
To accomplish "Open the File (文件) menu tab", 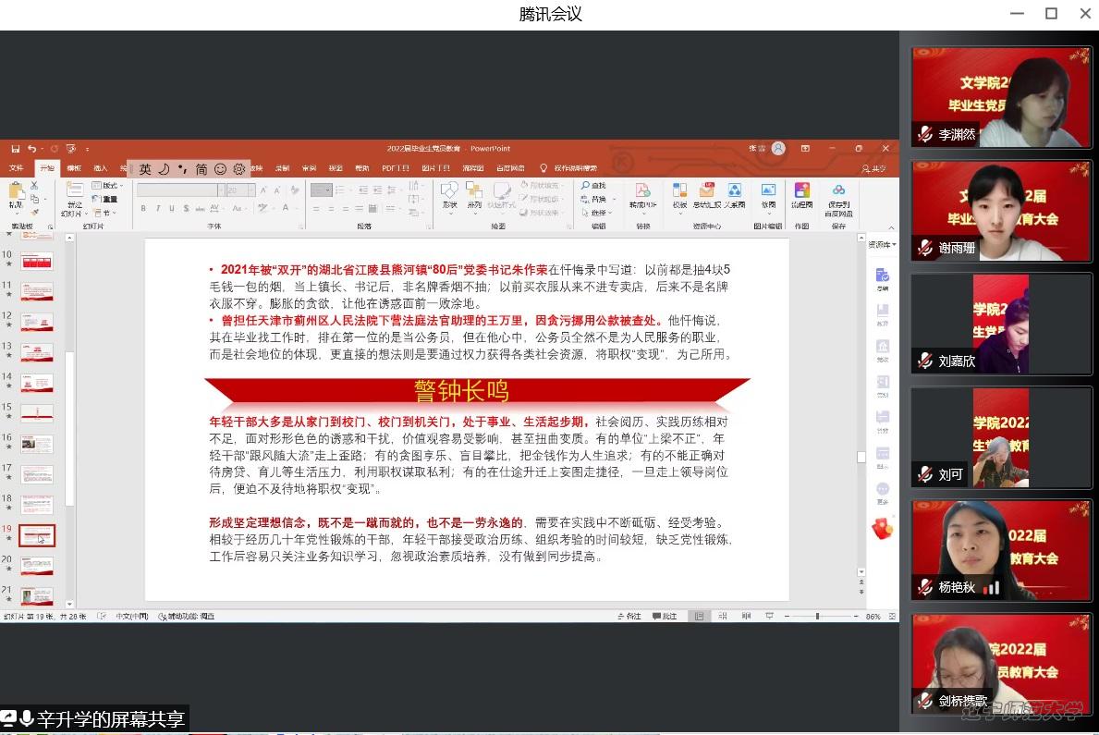I will coord(16,168).
